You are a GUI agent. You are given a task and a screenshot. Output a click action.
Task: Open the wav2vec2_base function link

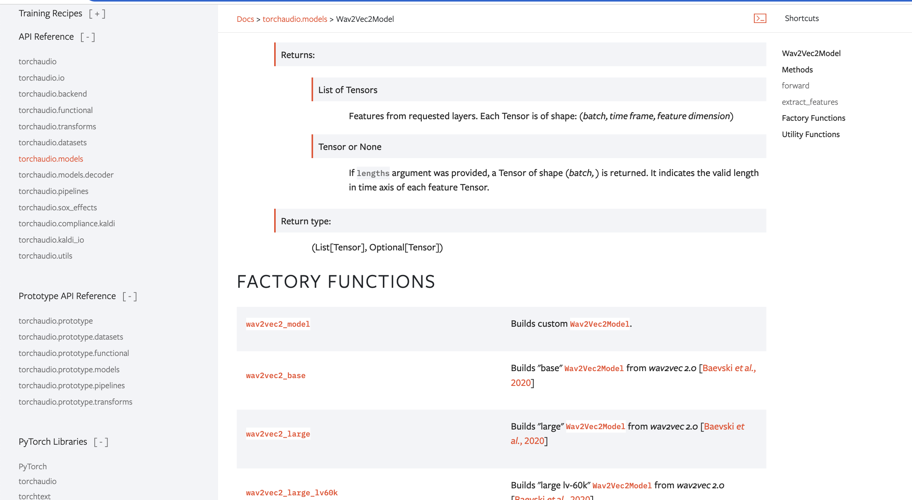click(275, 375)
